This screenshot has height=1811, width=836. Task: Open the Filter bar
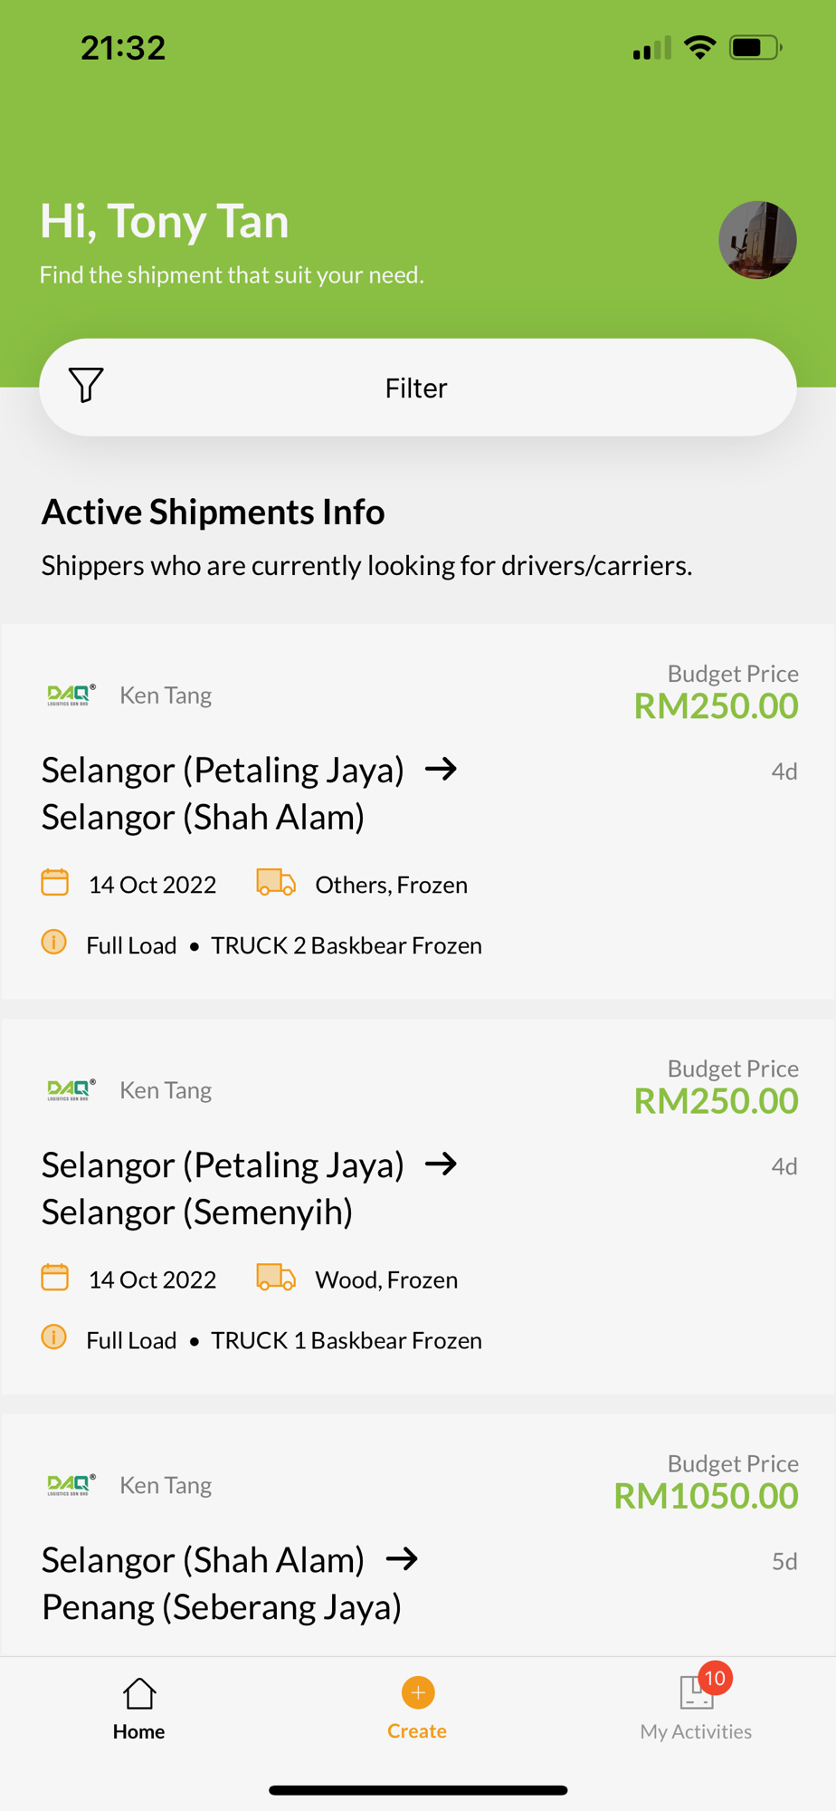417,388
